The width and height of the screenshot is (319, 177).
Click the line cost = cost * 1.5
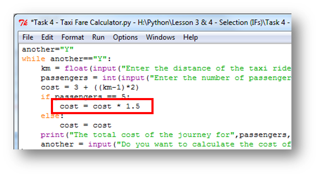(x=100, y=106)
